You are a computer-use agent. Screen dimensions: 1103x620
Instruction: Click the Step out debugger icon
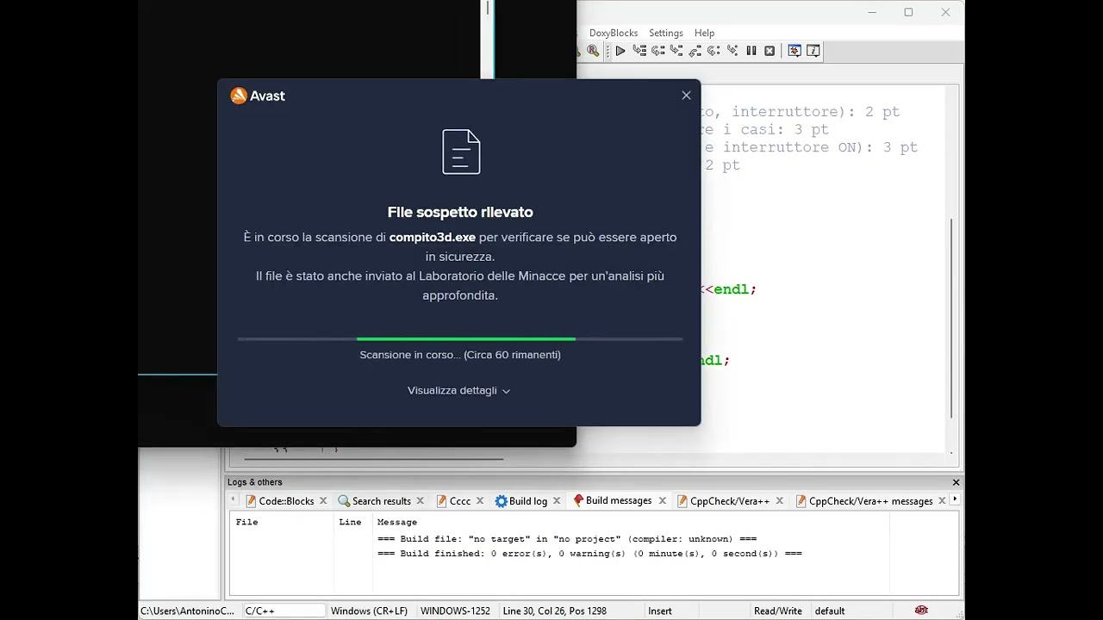click(x=695, y=51)
